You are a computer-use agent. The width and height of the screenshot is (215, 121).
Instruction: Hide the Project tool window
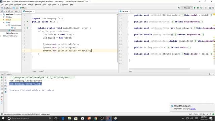19,11
